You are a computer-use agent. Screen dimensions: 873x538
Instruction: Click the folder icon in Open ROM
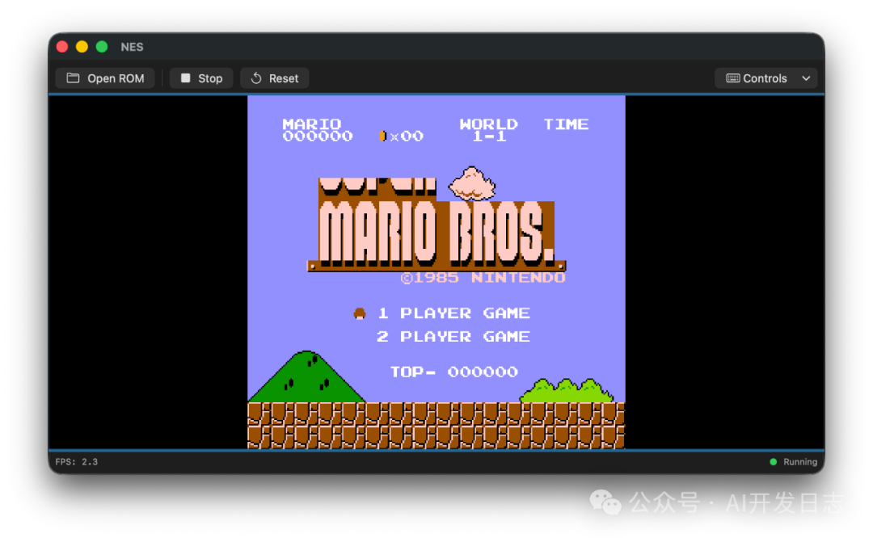pos(73,78)
